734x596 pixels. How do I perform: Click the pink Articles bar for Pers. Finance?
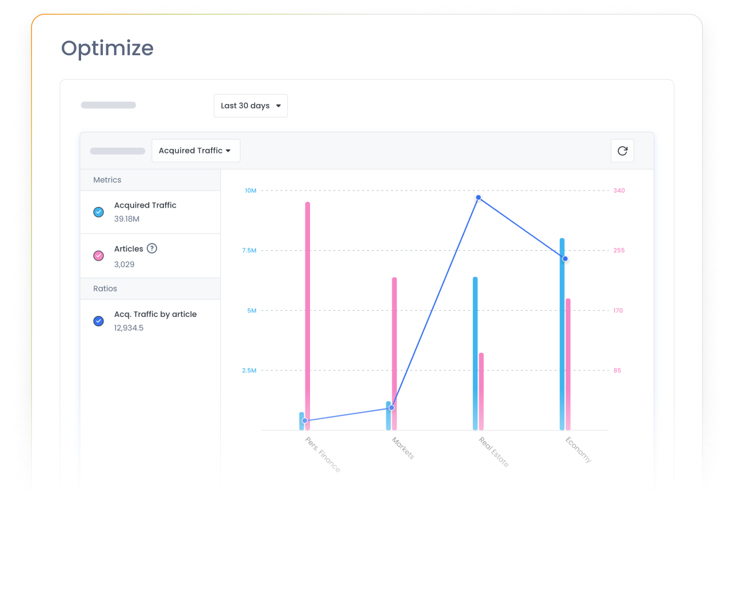point(308,316)
